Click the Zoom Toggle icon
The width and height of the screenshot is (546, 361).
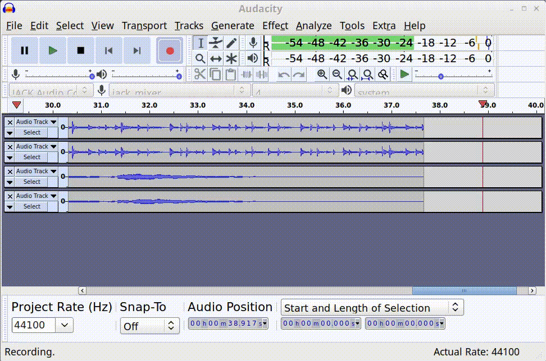383,75
